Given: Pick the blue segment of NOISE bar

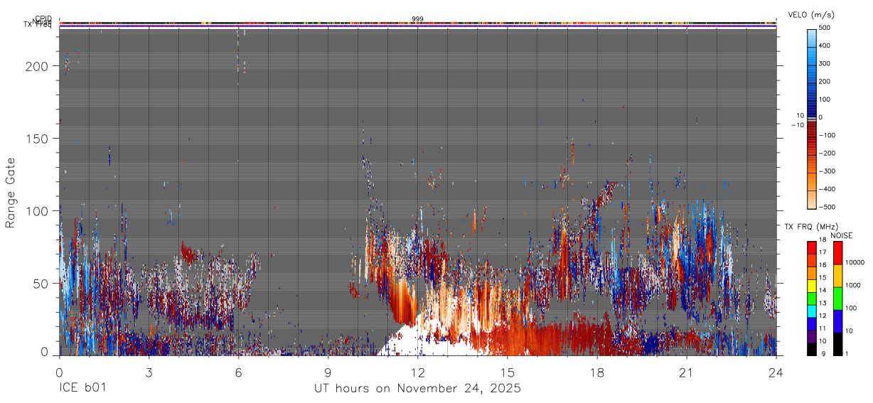Looking at the screenshot, I should pyautogui.click(x=837, y=321).
